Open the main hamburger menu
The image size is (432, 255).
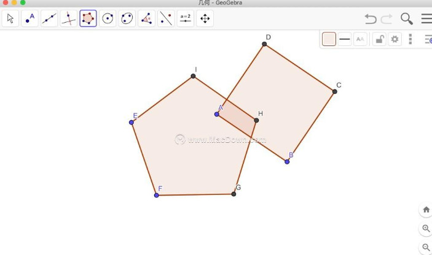coord(426,18)
